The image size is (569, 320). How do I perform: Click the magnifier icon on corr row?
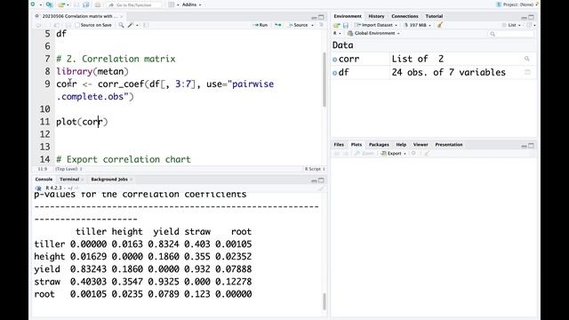point(527,59)
